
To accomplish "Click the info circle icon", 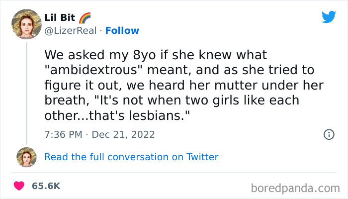I will coord(329,134).
